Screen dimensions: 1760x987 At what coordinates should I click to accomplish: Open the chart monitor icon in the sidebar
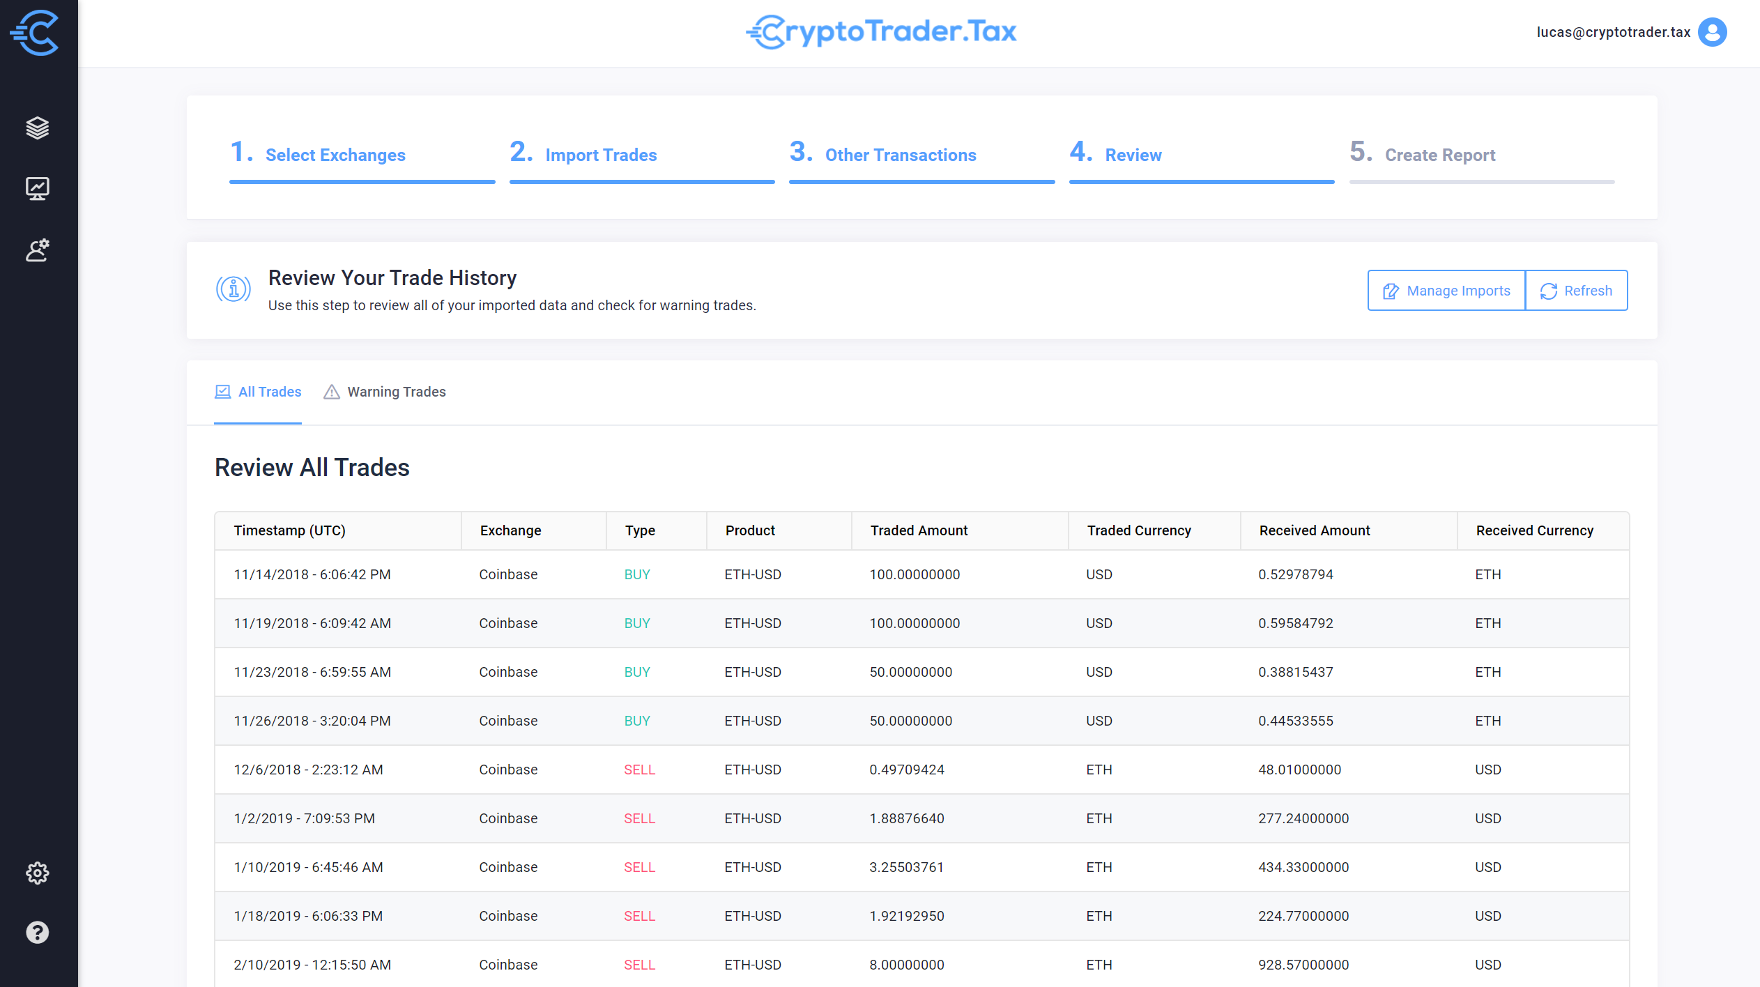[x=38, y=189]
